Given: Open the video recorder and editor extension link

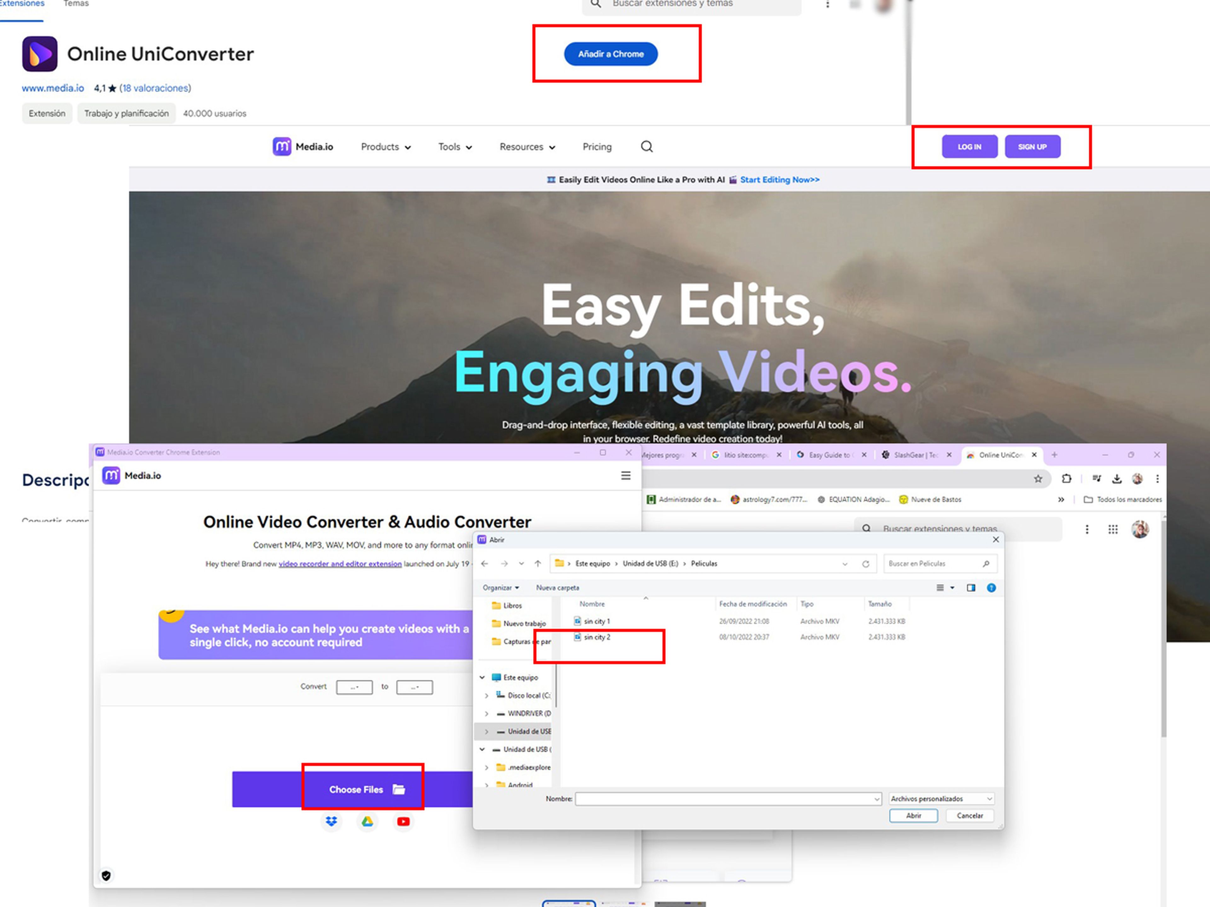Looking at the screenshot, I should [340, 564].
